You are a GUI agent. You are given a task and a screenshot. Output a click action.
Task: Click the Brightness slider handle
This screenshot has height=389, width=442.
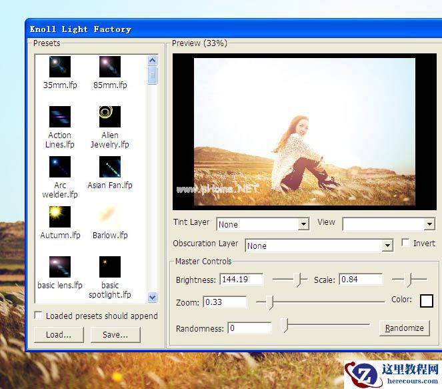(x=297, y=280)
